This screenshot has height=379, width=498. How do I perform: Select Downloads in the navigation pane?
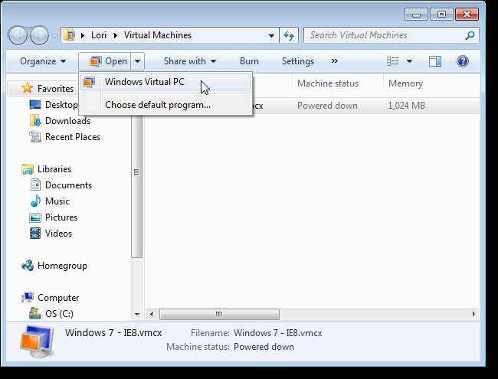pos(67,121)
